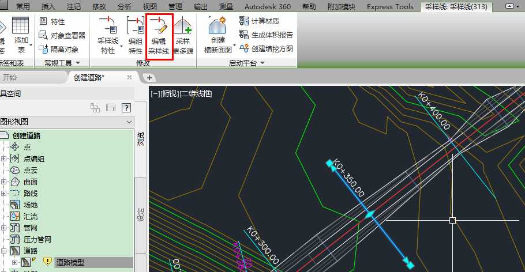Click the [二维线框] visual style control
This screenshot has height=272, width=525.
[x=196, y=94]
